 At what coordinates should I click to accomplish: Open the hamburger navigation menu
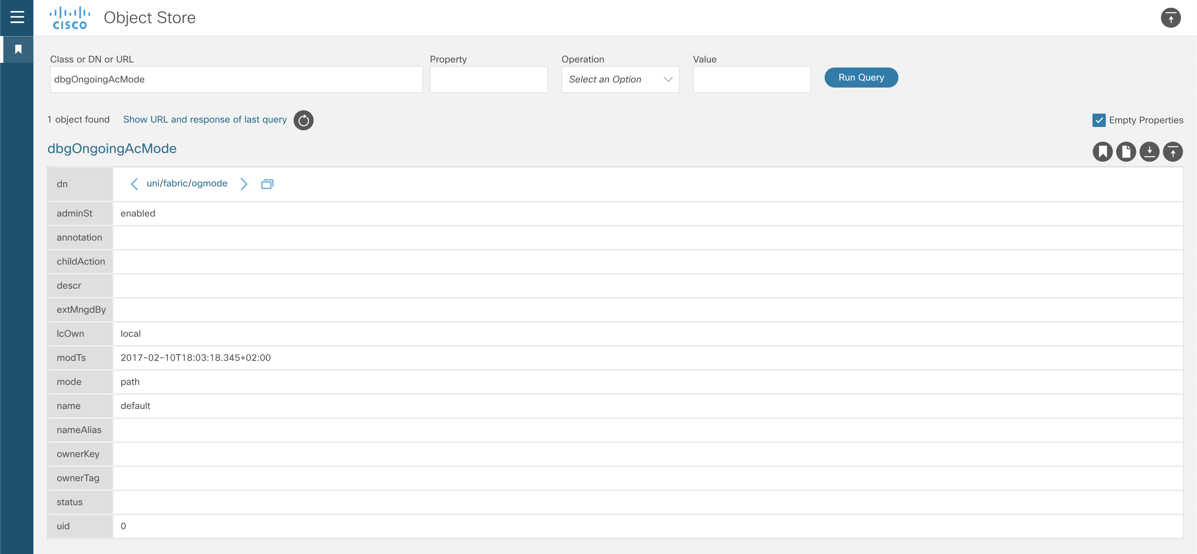17,17
